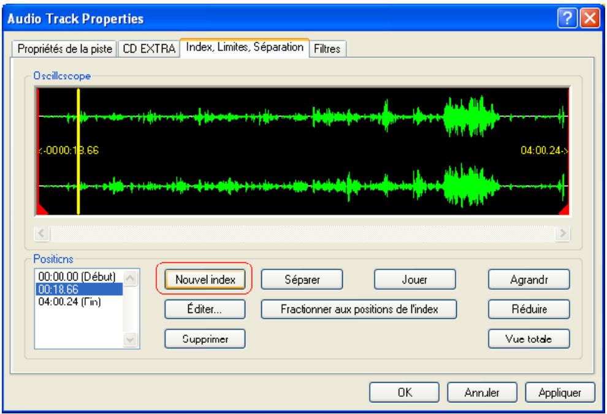Viewport: 607px width, 414px height.
Task: Close the Audio Track Properties dialog
Action: click(x=590, y=18)
